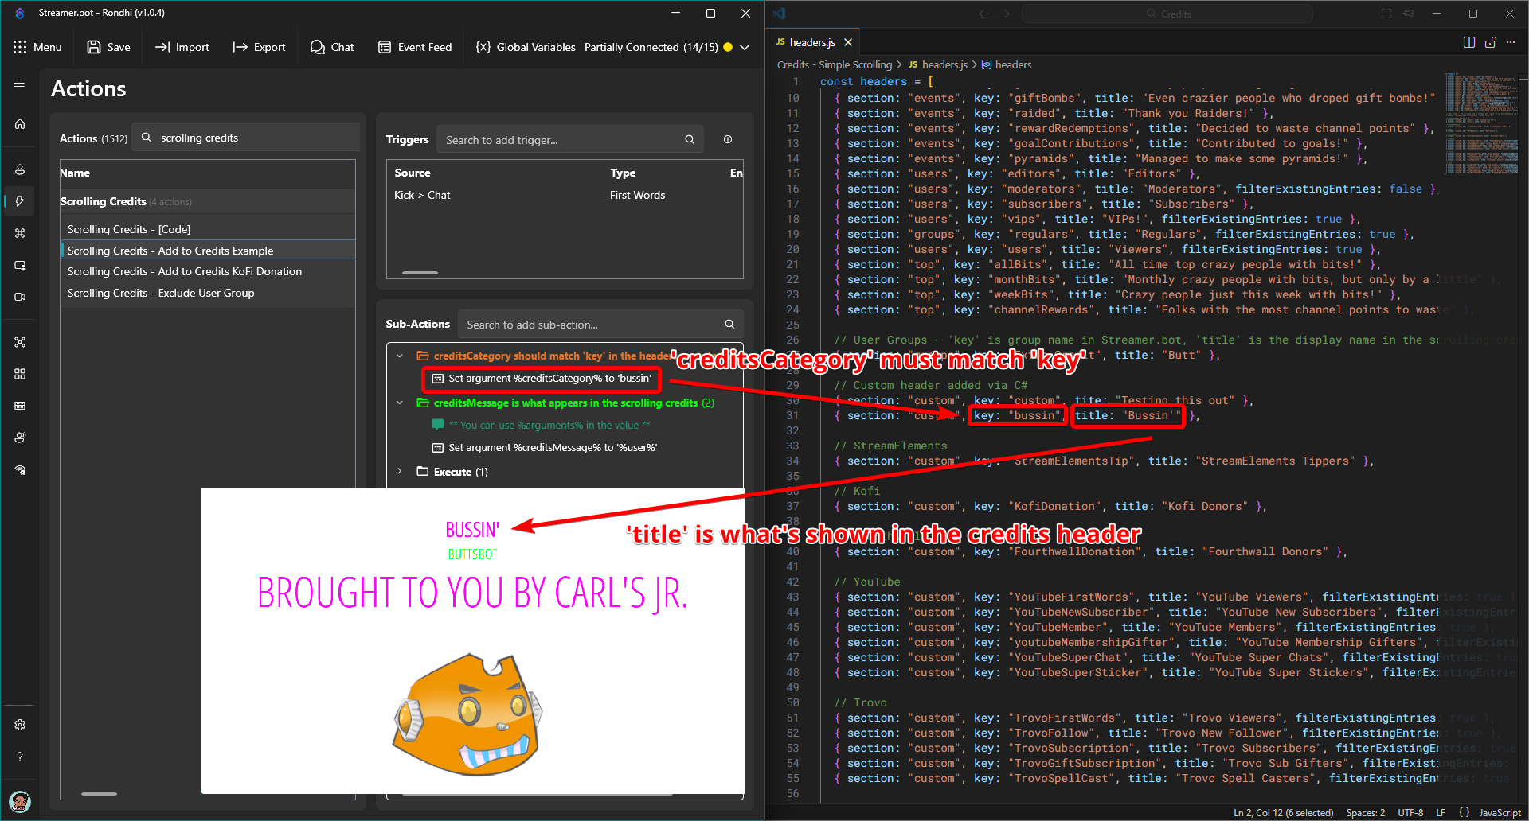Click the Save toolbar button
Viewport: 1529px width, 821px height.
coord(108,47)
